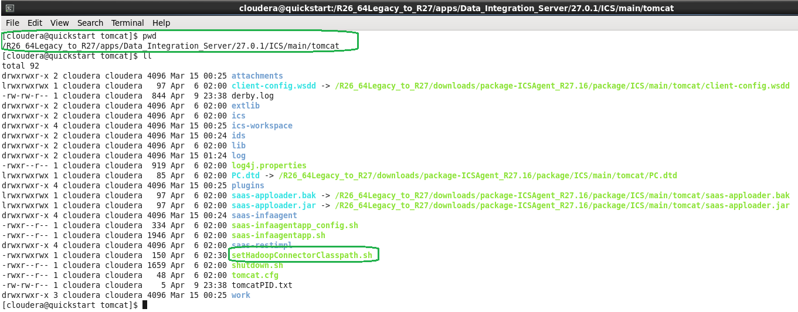Click the extlib directory name
The width and height of the screenshot is (798, 312).
coord(246,106)
